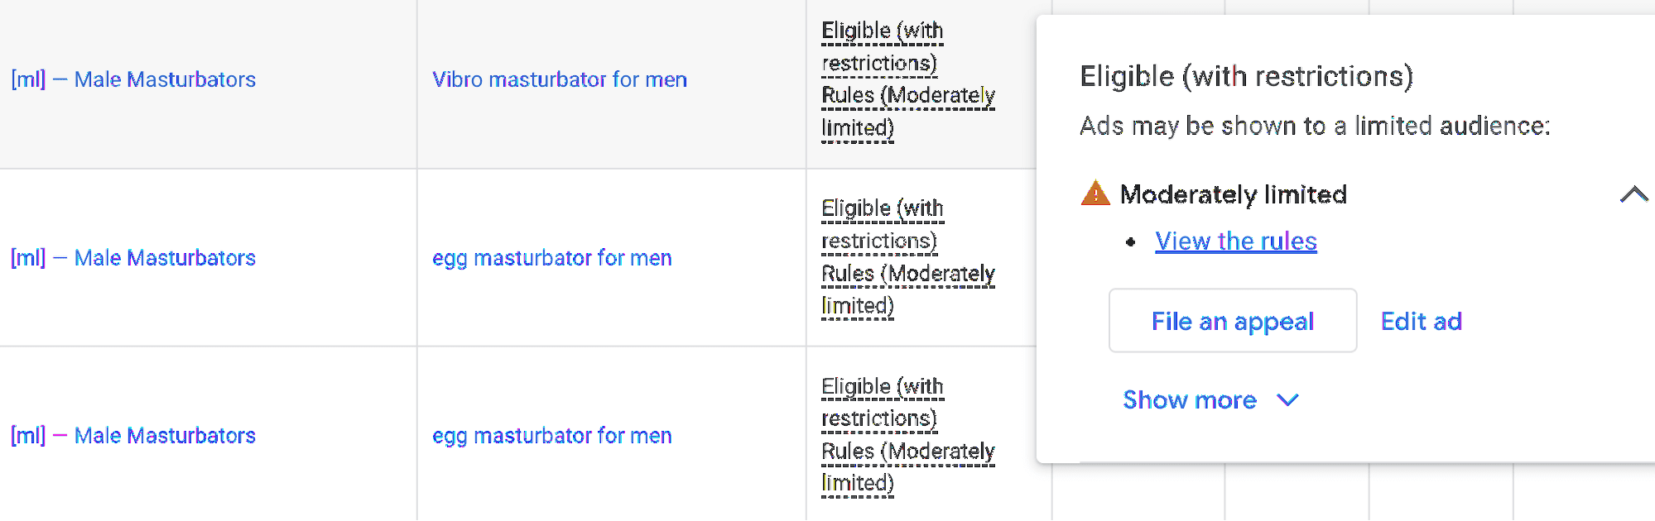1655x521 pixels.
Task: Open the egg masturbator ad group in last row
Action: coord(551,436)
